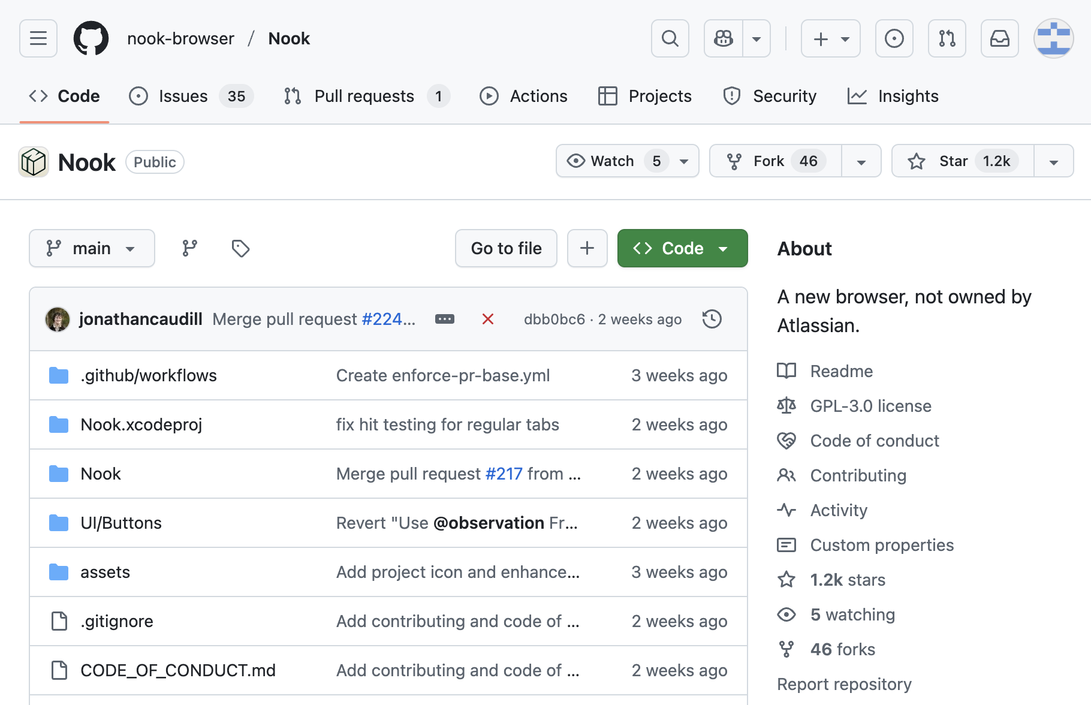Image resolution: width=1091 pixels, height=705 pixels.
Task: Click the GitHub Octocat logo
Action: click(x=91, y=38)
